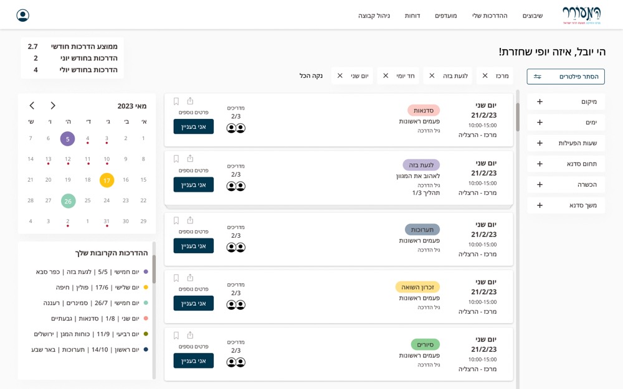Select the yellow-highlighted date 17 in the calendar

107,180
